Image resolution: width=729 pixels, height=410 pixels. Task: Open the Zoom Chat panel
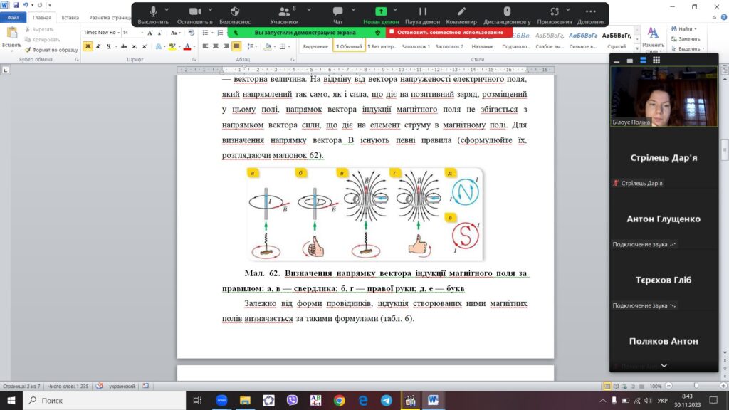click(x=338, y=15)
